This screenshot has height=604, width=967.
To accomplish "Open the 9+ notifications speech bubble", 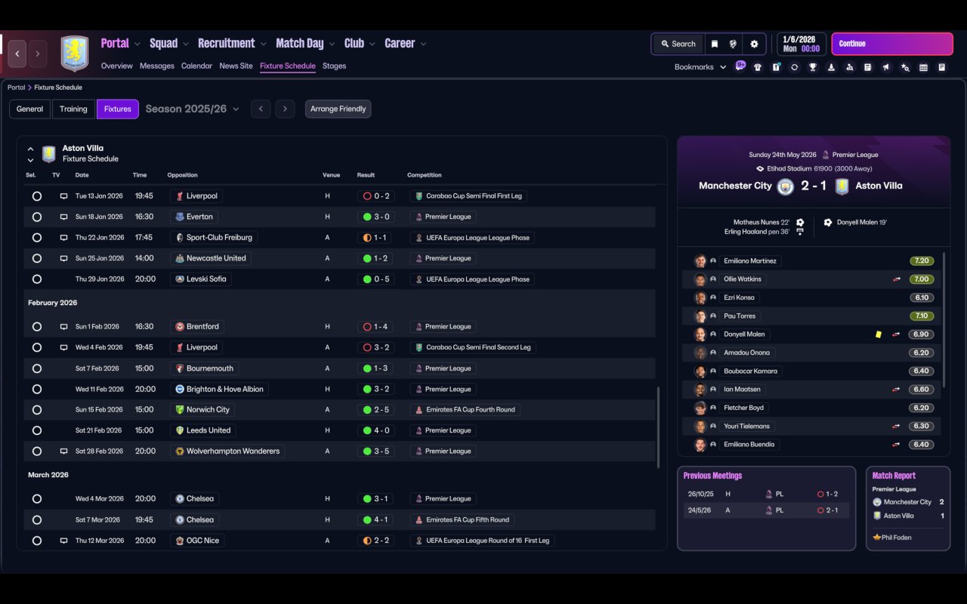I will 740,65.
